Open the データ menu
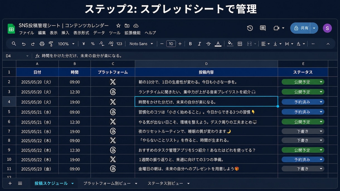 click(x=99, y=33)
